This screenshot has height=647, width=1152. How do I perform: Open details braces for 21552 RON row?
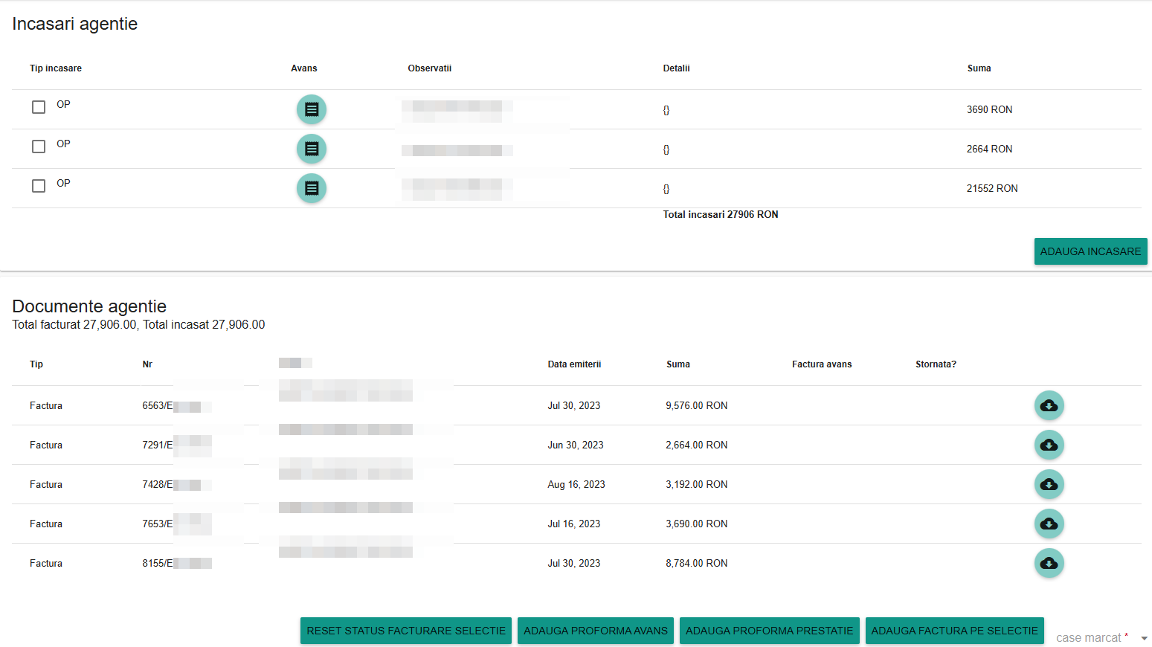(x=666, y=189)
